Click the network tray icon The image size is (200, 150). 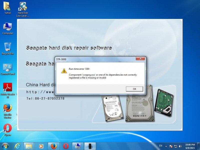(x=176, y=146)
